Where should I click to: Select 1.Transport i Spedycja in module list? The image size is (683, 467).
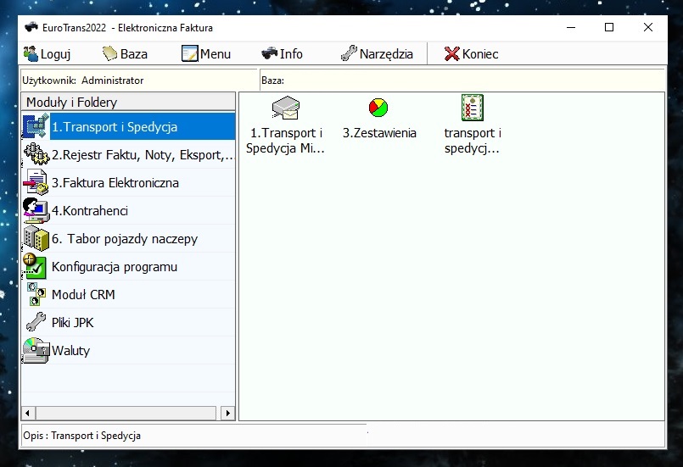tap(114, 127)
